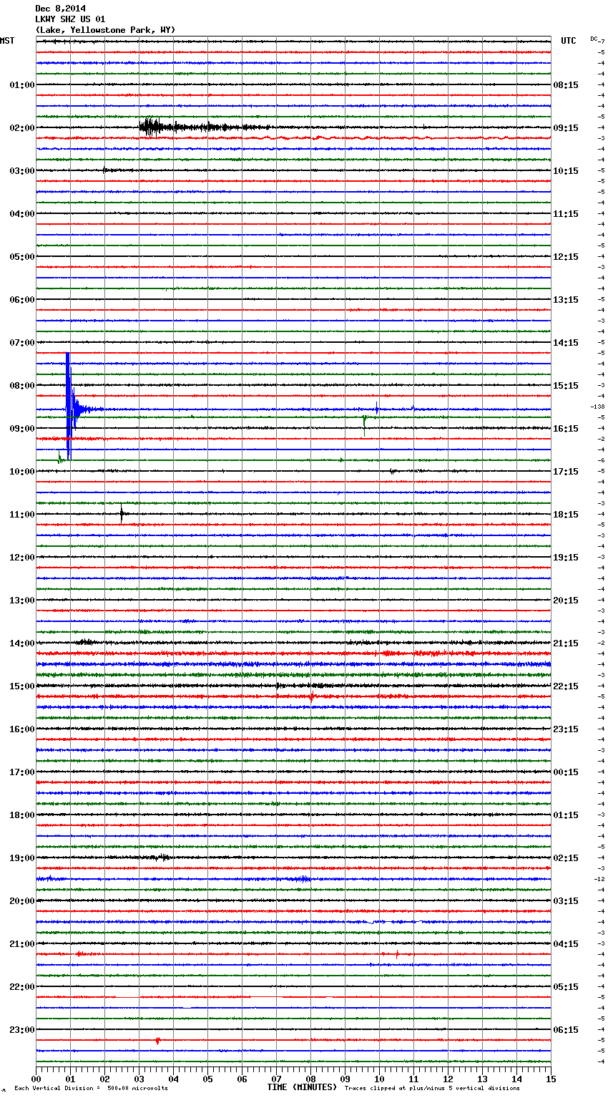Click the MST timezone header
Image resolution: width=608 pixels, height=1098 pixels.
coord(7,41)
